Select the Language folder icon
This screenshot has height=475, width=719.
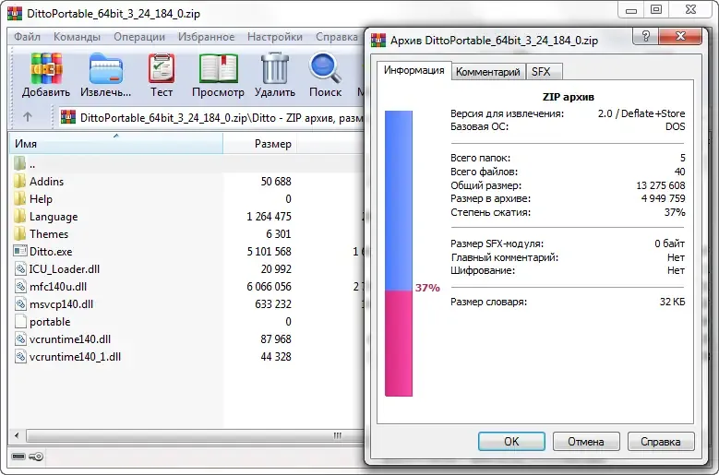(x=19, y=216)
